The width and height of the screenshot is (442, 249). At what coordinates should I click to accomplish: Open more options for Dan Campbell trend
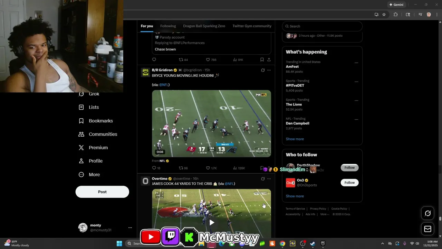tap(356, 120)
